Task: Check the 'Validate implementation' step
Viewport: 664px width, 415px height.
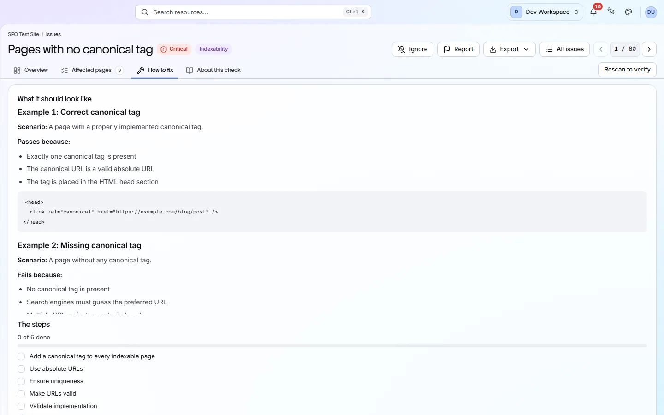Action: pos(21,406)
